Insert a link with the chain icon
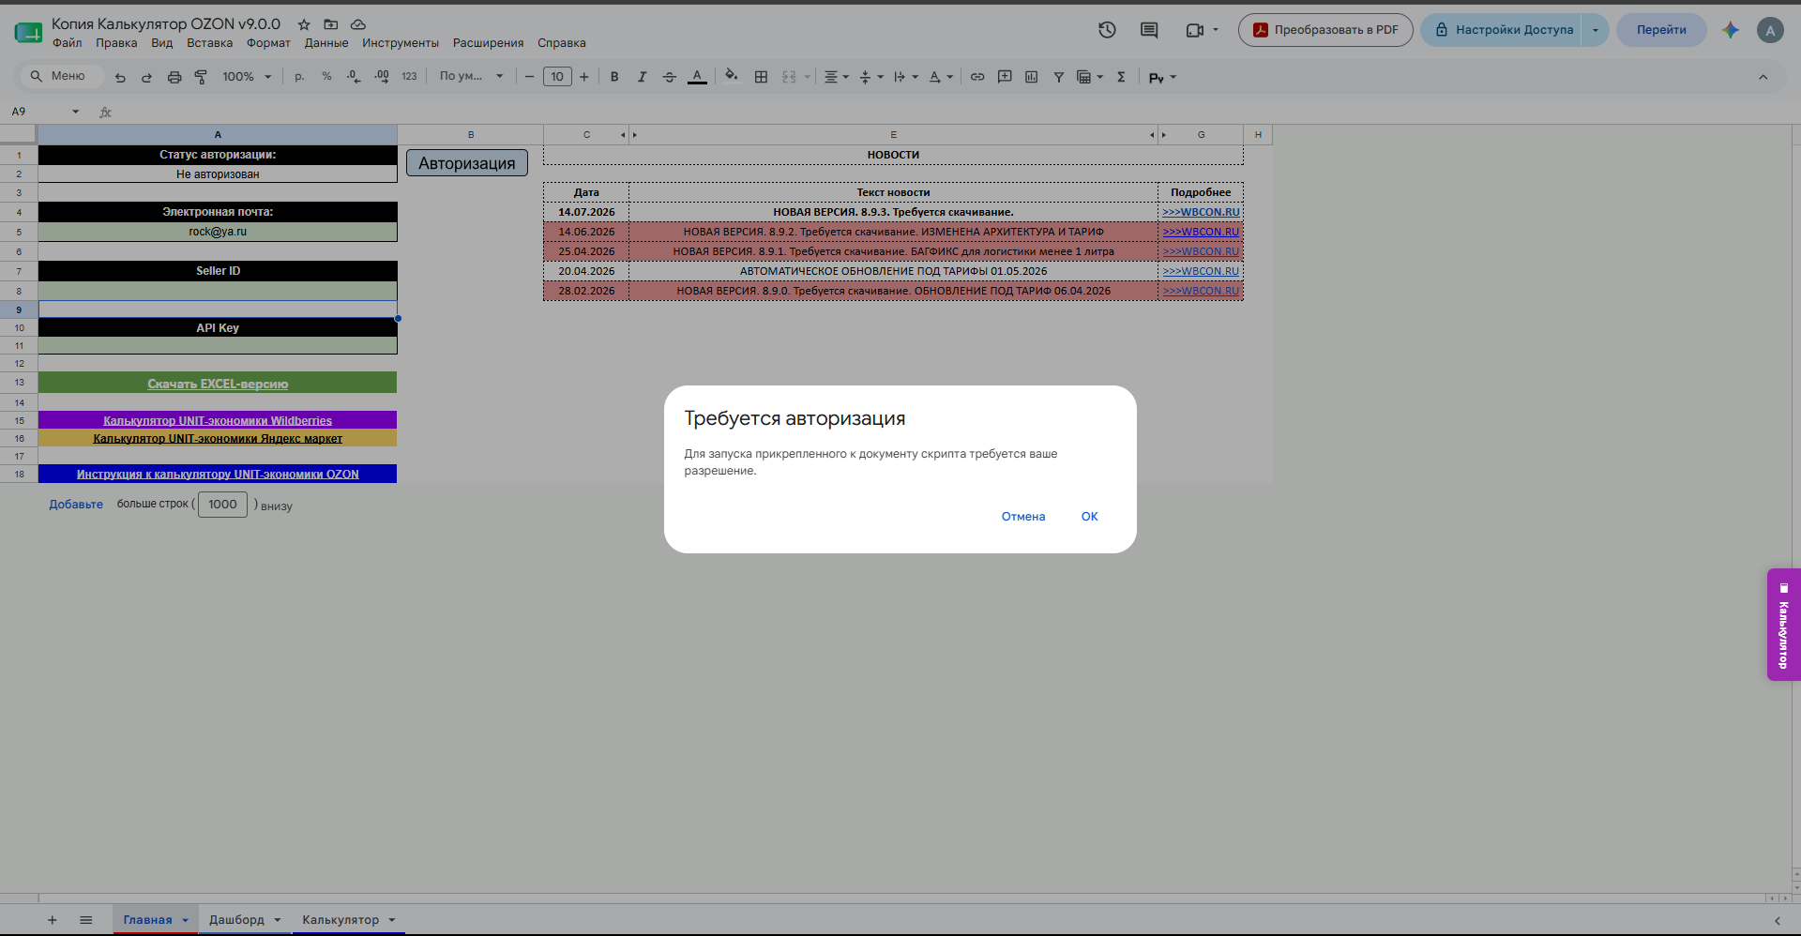 pos(977,77)
